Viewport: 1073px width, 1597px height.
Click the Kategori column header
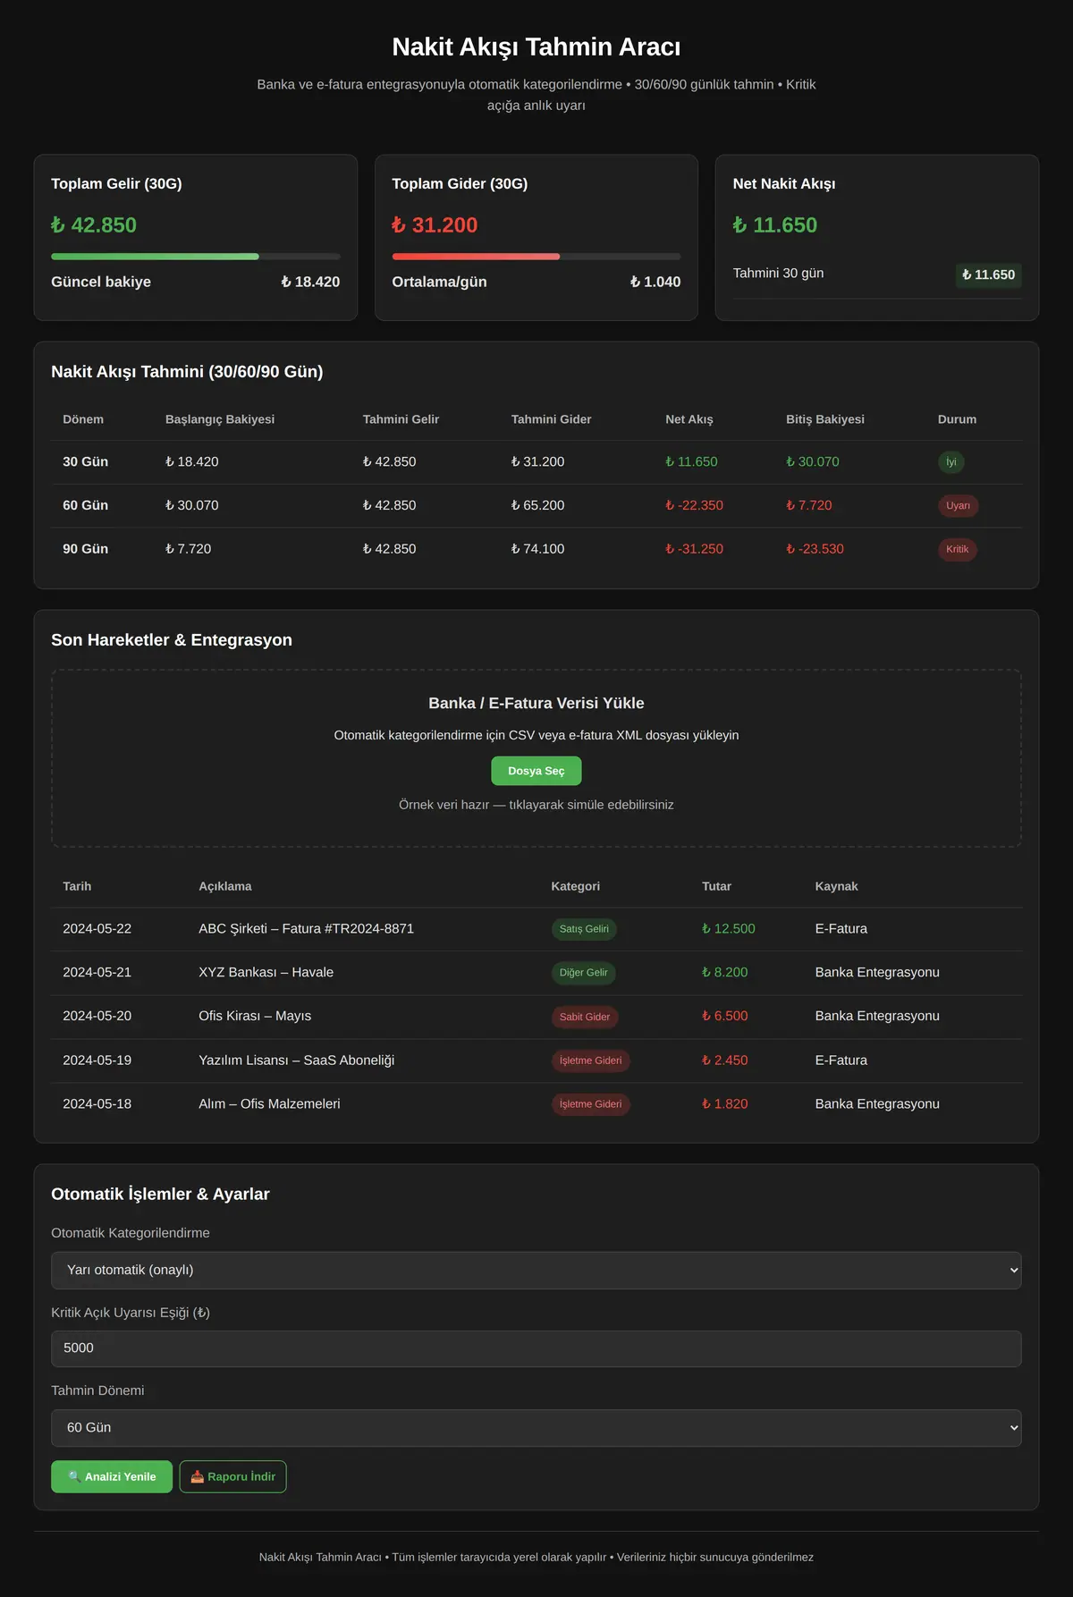coord(575,886)
